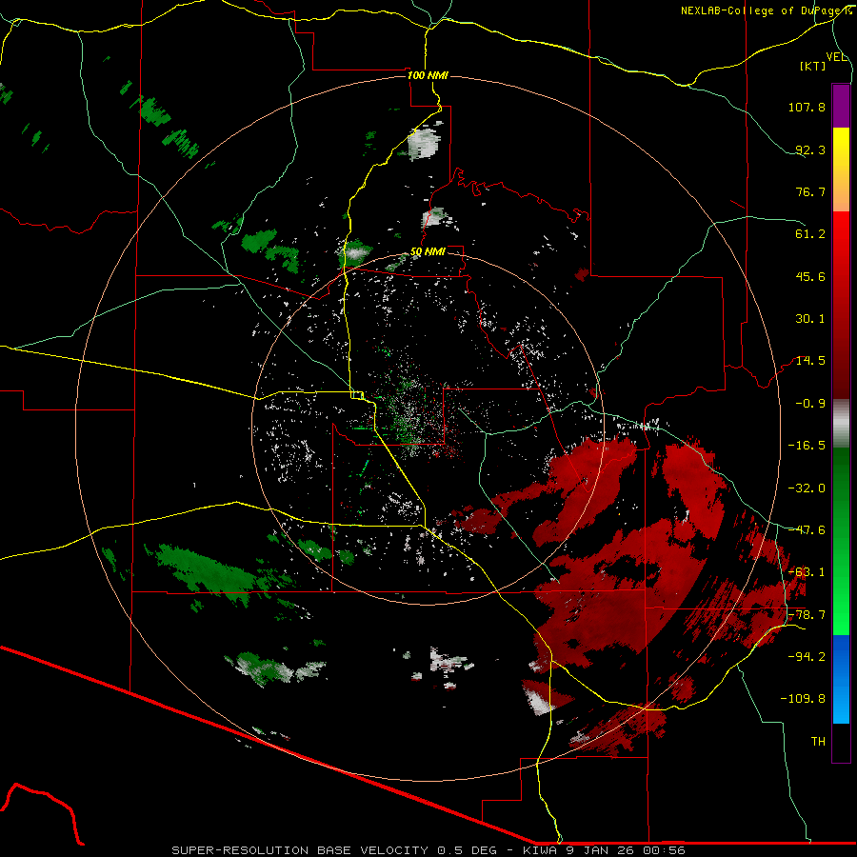Pick the gray zero-velocity segment of the color bar
The height and width of the screenshot is (857, 857).
coord(841,424)
